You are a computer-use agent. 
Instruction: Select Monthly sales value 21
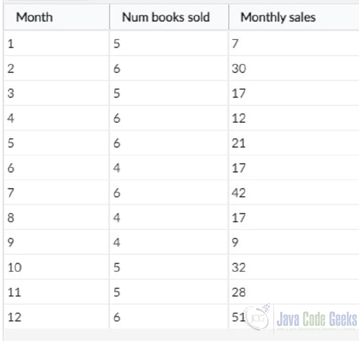click(294, 143)
